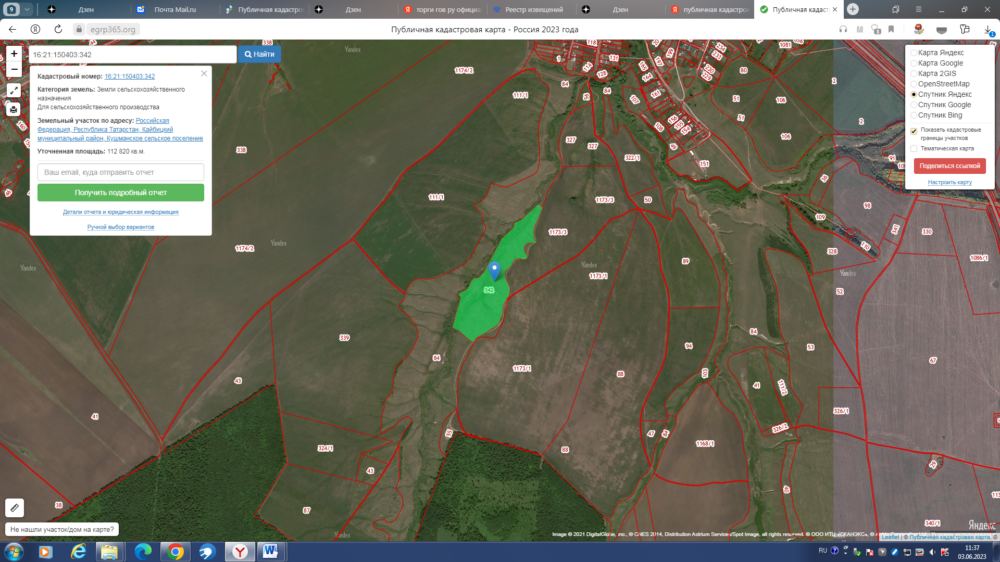Switch to Реестр извещений tab

533,9
